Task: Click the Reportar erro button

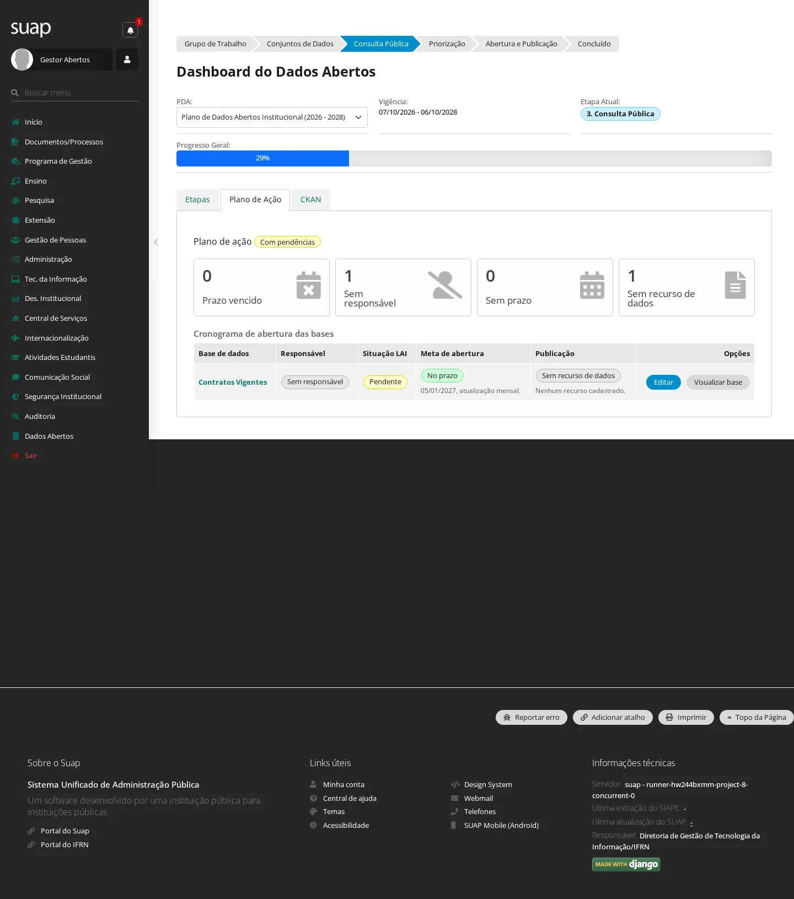Action: (x=532, y=717)
